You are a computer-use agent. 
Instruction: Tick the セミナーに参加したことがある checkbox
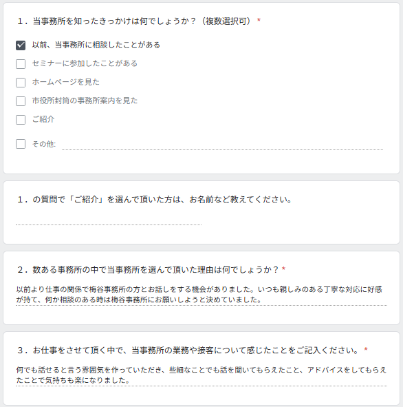[x=21, y=64]
